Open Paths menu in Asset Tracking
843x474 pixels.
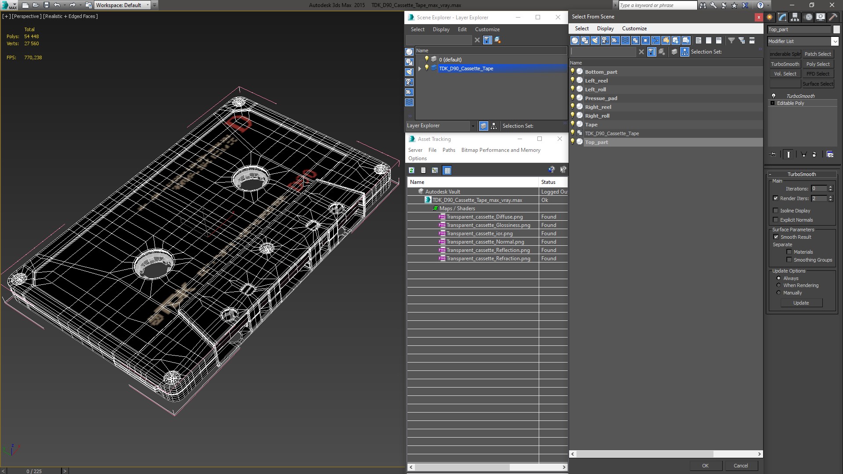pyautogui.click(x=449, y=150)
